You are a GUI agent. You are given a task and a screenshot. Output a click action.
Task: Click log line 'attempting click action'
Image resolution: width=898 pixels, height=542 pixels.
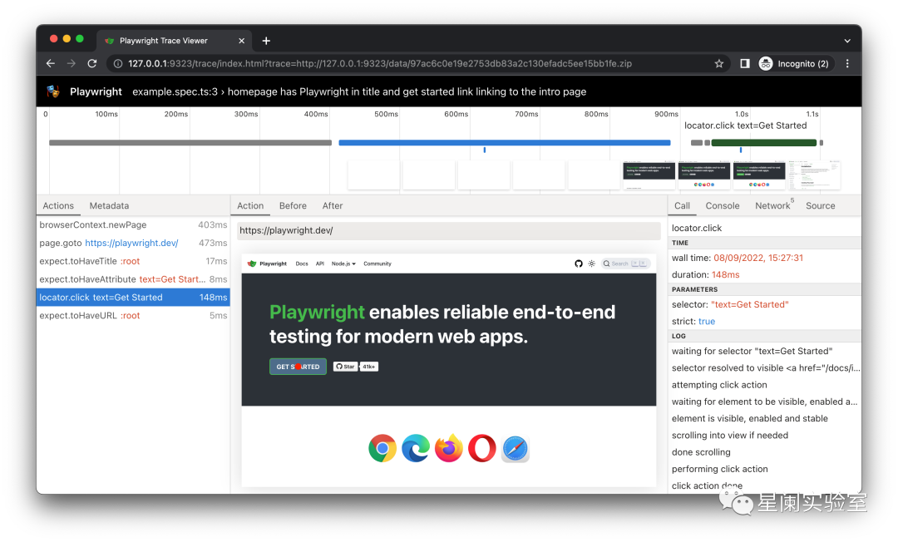[719, 385]
